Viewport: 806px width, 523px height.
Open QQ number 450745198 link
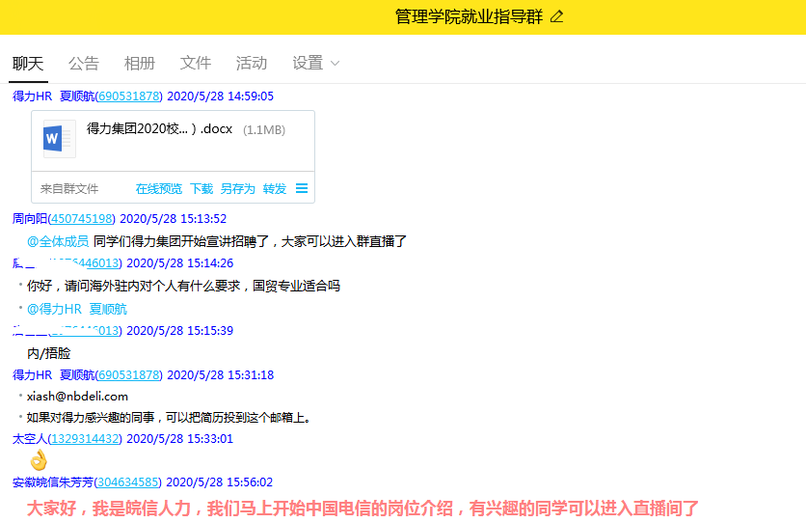[82, 219]
